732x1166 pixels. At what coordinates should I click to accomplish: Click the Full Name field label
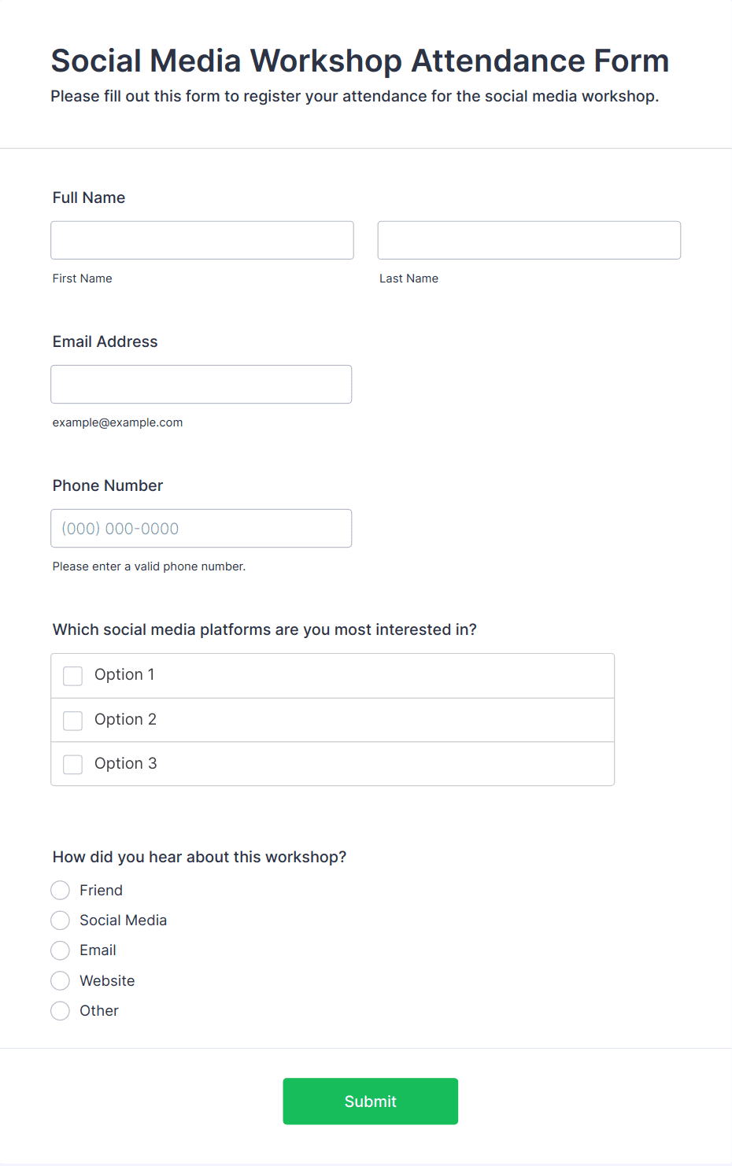89,197
